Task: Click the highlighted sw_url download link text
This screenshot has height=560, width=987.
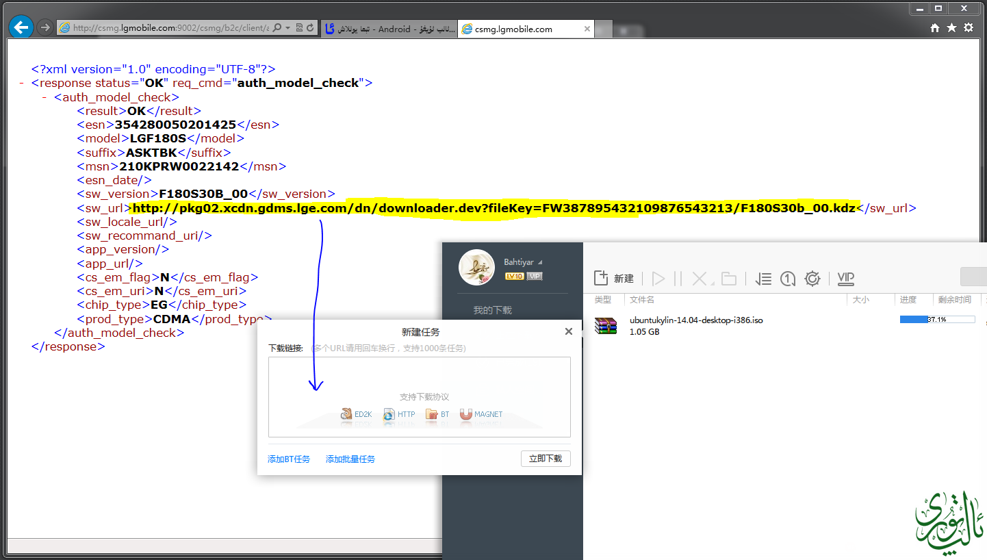Action: click(493, 208)
